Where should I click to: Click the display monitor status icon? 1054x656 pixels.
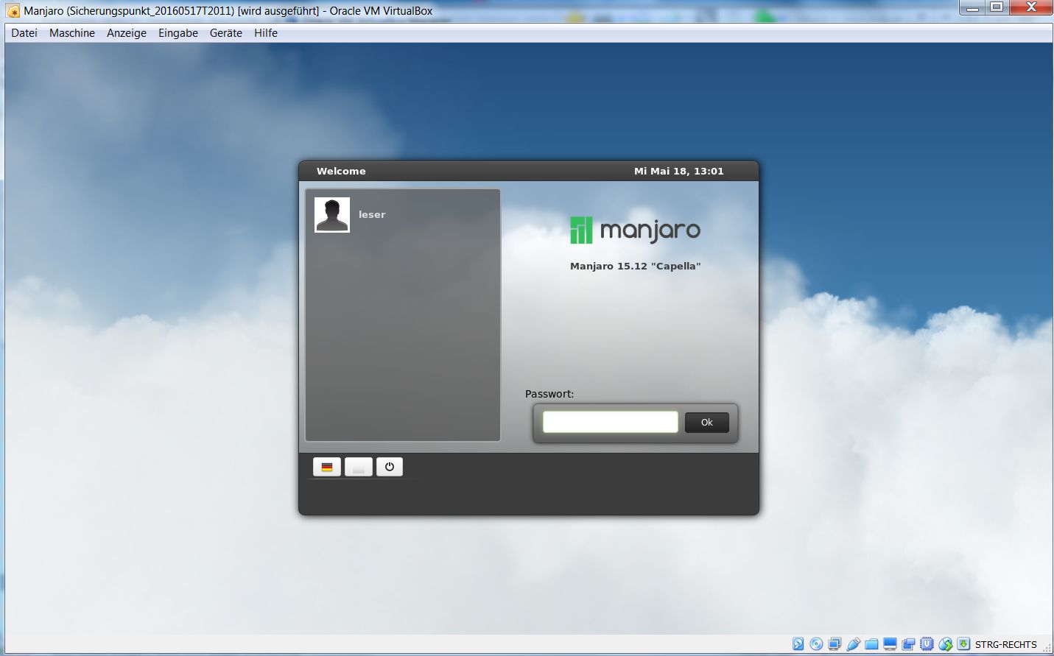(890, 644)
